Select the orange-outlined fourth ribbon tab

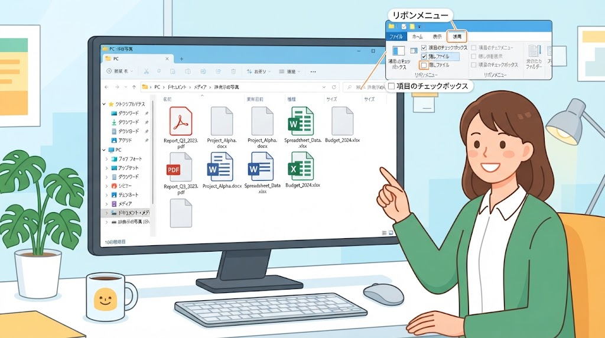tap(457, 37)
